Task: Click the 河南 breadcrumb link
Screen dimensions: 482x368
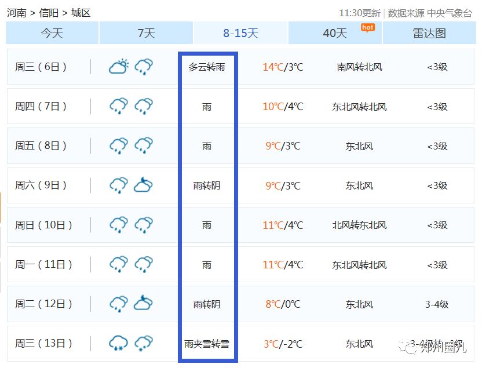Action: [x=17, y=13]
